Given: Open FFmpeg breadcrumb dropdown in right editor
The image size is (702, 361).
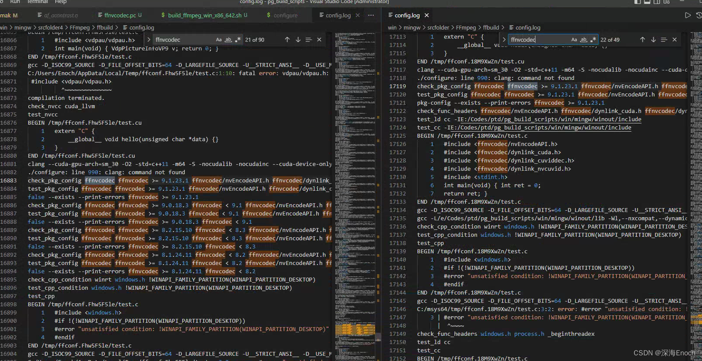Looking at the screenshot, I should [466, 27].
